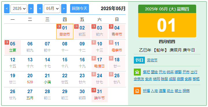Open the 开市 link

(186, 72)
